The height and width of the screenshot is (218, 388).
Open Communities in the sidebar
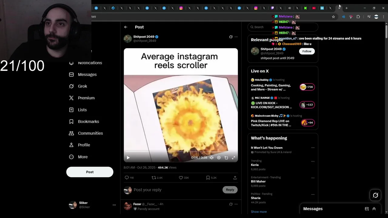pos(86,133)
